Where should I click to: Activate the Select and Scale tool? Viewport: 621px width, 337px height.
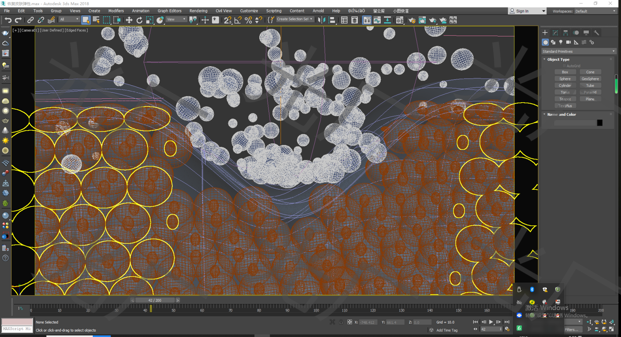(x=149, y=20)
